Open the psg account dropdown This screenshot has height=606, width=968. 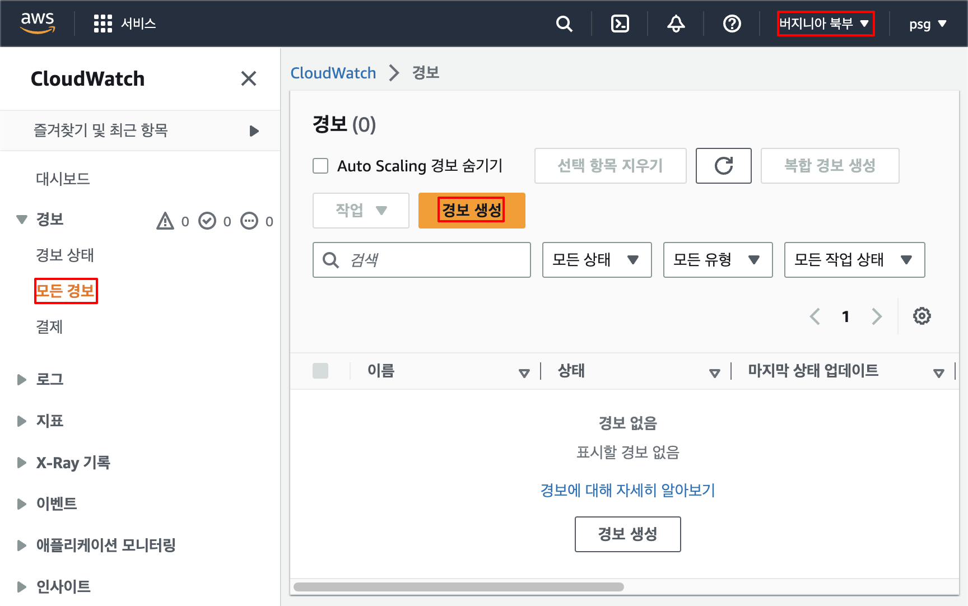tap(928, 24)
